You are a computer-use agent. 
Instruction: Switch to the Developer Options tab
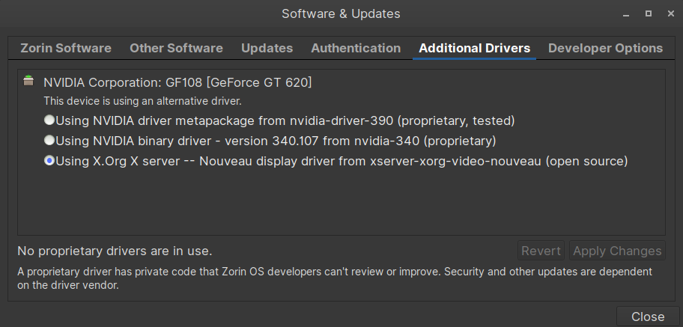(605, 48)
